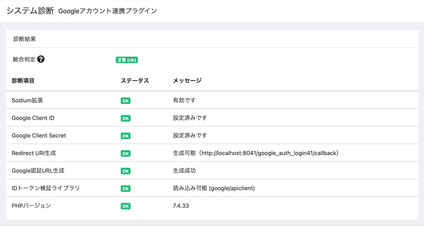Click the help icon beside 総合判定
Screen dimensions: 424x226
tap(41, 59)
